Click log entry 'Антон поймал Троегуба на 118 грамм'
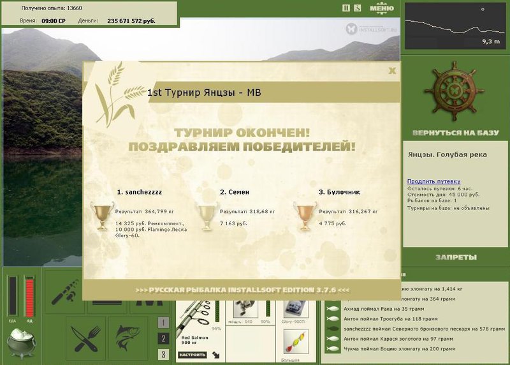Viewport: 510px width, 365px height. click(x=391, y=319)
